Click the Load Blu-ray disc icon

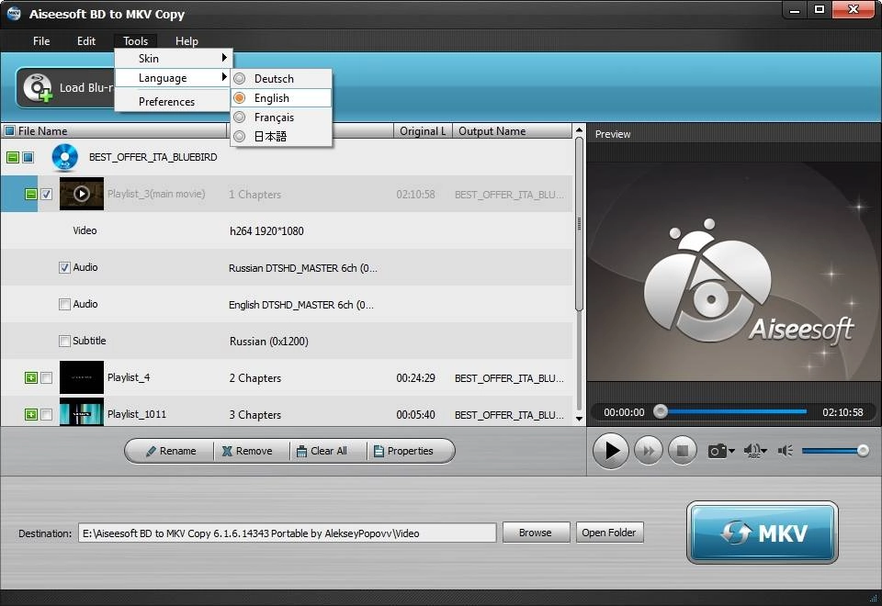click(x=39, y=88)
